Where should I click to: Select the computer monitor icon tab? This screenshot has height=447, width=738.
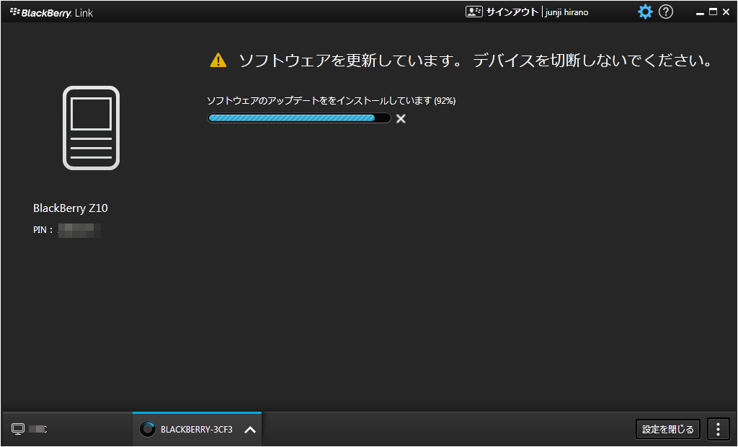click(x=18, y=429)
